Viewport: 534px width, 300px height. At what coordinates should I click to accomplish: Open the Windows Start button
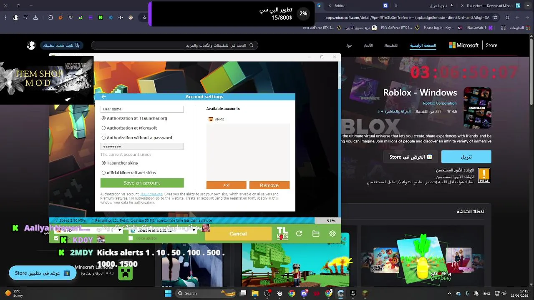(168, 293)
